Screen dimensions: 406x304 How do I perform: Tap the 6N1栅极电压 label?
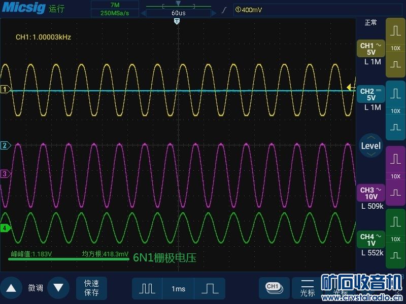tap(164, 258)
